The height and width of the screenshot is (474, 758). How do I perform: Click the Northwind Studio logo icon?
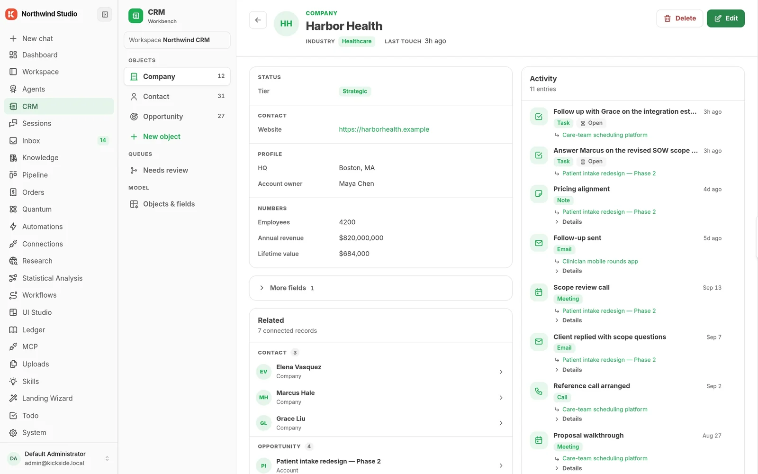[11, 14]
